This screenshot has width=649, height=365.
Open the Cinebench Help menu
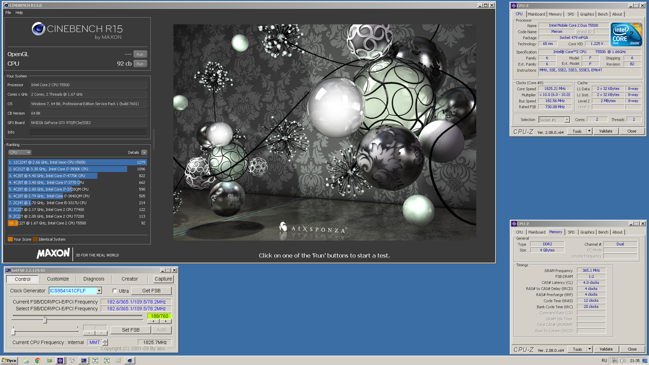[x=19, y=13]
